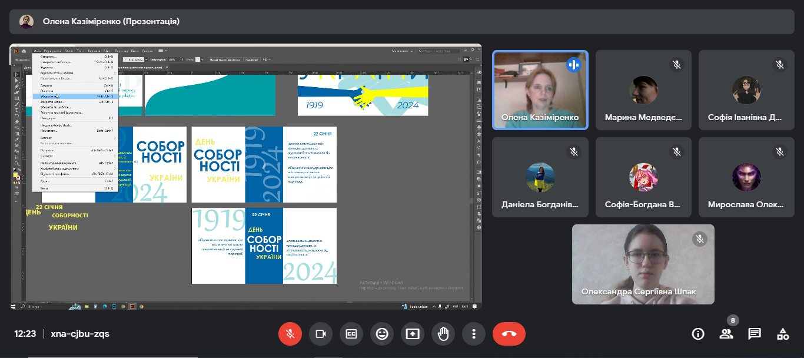This screenshot has height=358, width=804.
Task: Turn on captions with CC button
Action: (351, 334)
